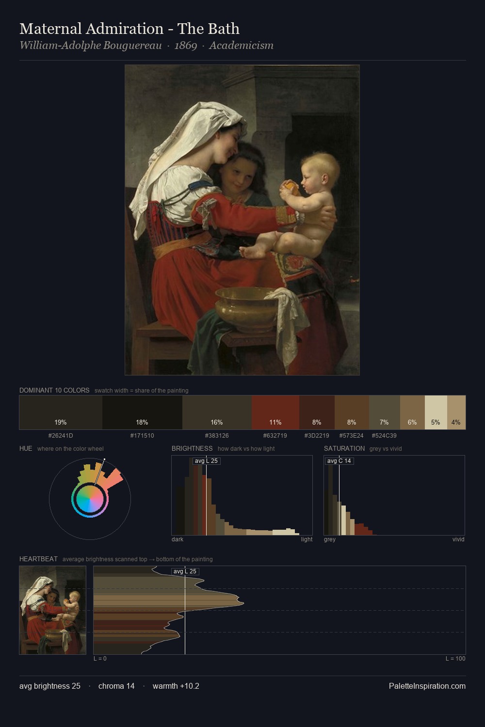The height and width of the screenshot is (727, 485).
Task: Click 'where on the color wheel' caption
Action: tap(70, 449)
